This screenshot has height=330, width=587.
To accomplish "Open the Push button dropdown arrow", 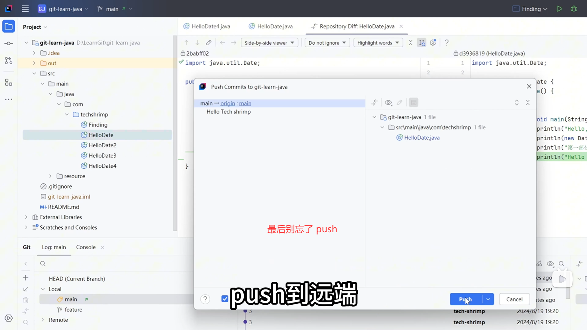I will point(488,299).
